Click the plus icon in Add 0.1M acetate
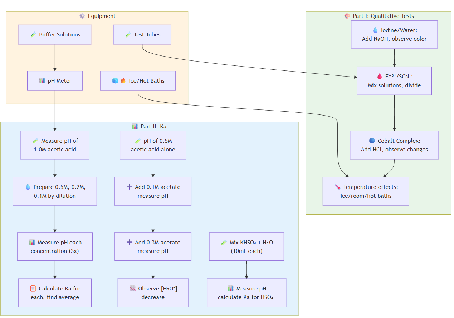Screen dimensions: 454x318 (x=130, y=187)
